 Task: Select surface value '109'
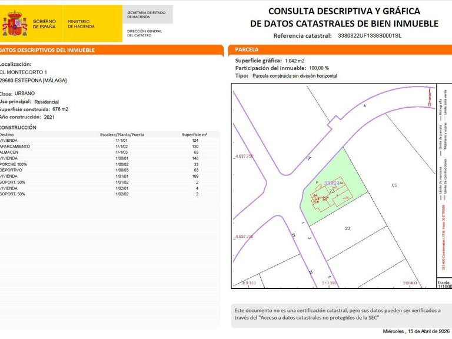[195, 176]
